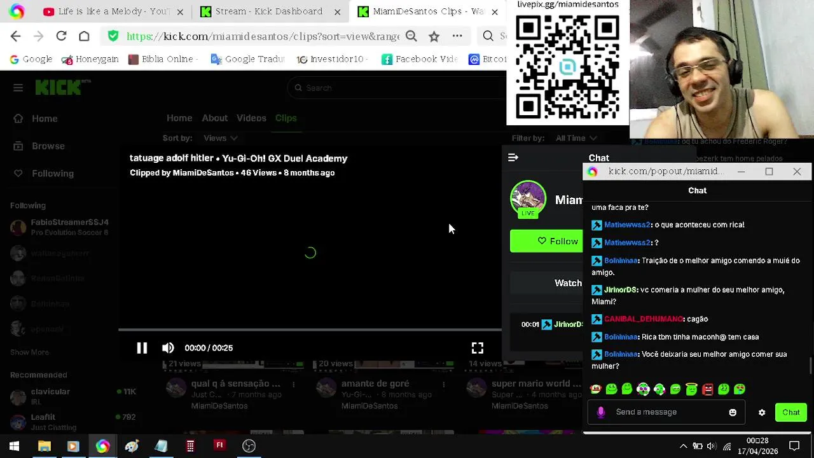Screen dimensions: 814x458
Task: Expand Show More in Following list
Action: (29, 352)
